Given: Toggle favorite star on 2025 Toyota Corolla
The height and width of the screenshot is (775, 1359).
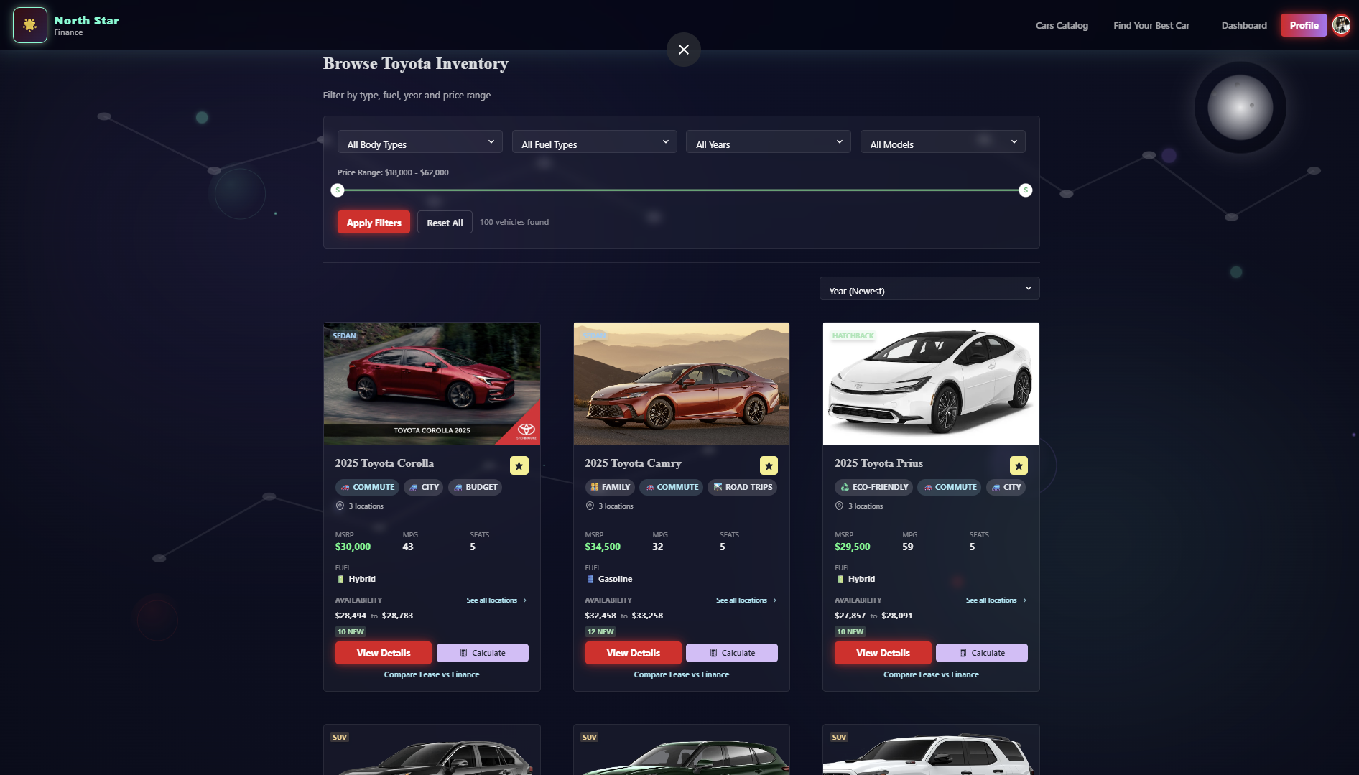Looking at the screenshot, I should pyautogui.click(x=519, y=465).
